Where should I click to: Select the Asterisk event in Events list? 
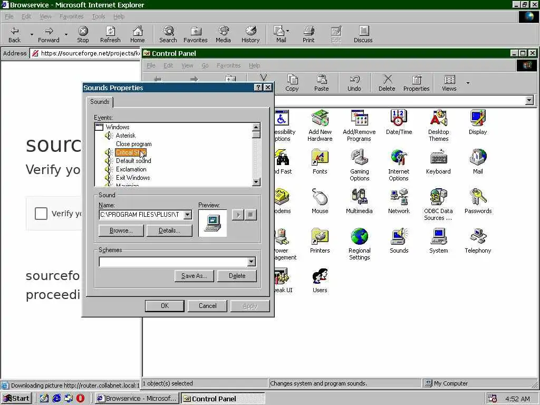point(126,136)
